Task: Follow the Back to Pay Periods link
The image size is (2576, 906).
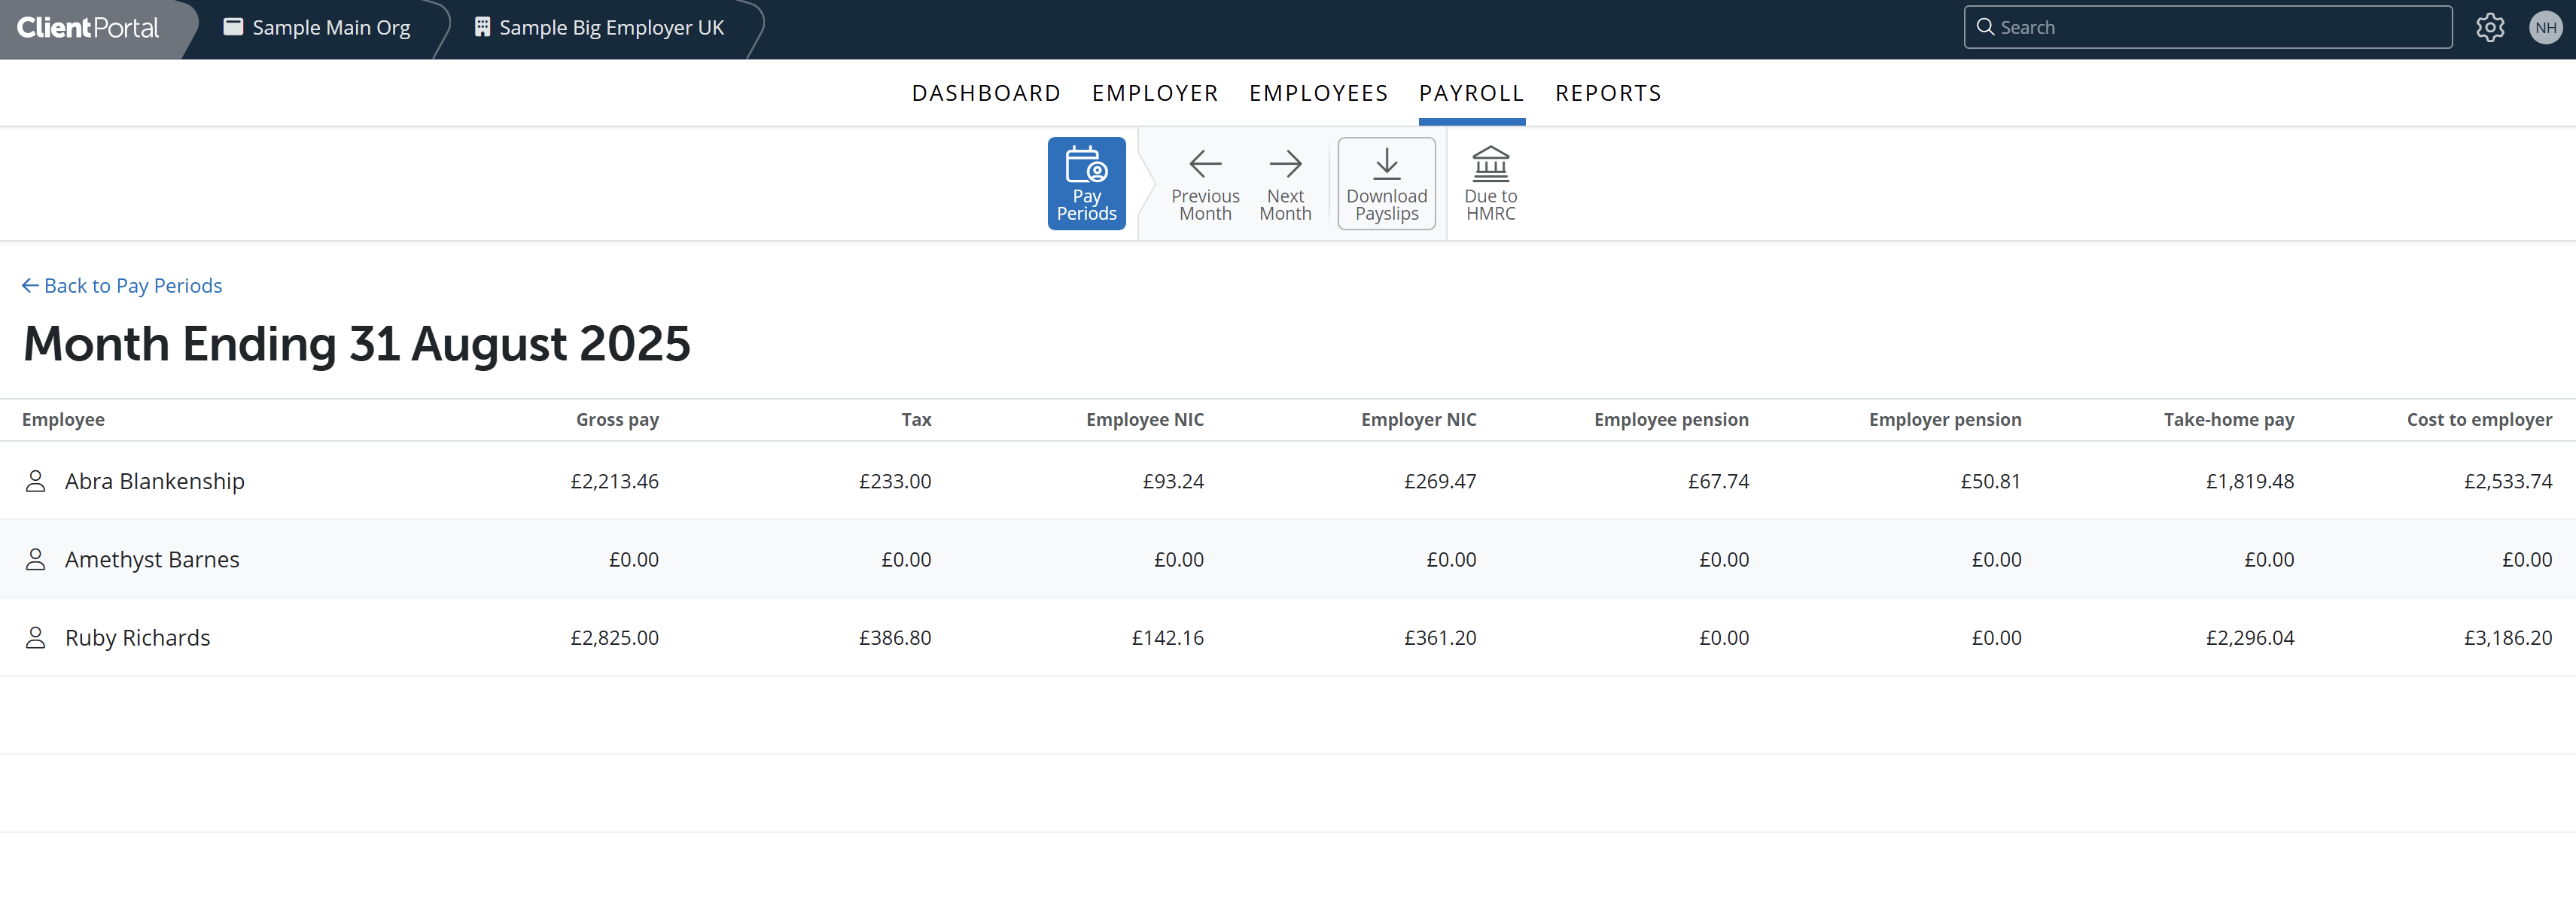Action: (122, 286)
